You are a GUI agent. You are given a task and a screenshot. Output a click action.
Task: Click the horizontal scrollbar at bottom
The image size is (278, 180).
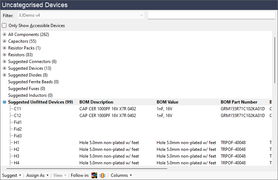tap(85, 168)
